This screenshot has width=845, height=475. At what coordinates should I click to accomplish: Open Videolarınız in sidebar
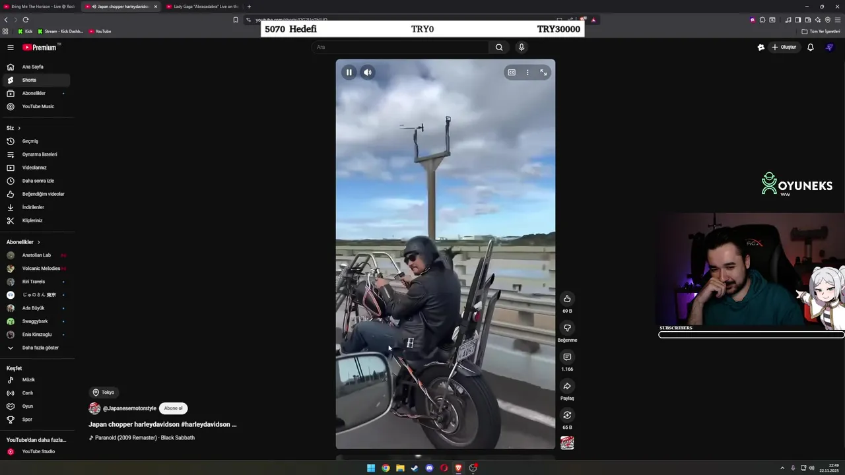(x=36, y=168)
